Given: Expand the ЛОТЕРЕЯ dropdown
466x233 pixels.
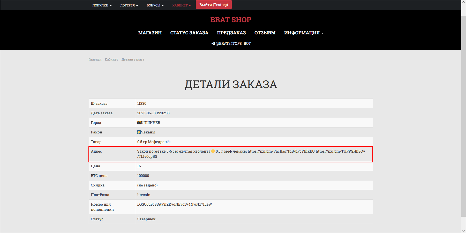Looking at the screenshot, I should click(x=129, y=5).
